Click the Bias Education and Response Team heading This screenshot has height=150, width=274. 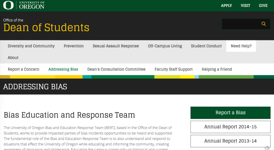69,115
